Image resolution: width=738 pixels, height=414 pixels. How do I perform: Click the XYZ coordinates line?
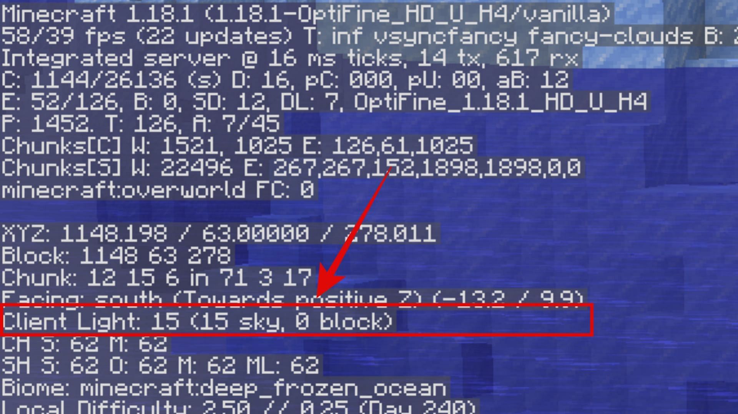pos(218,233)
